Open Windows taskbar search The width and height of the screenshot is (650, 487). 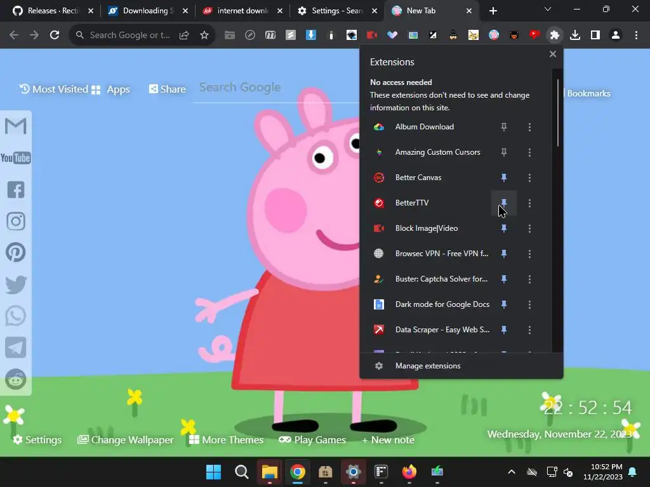tap(242, 472)
